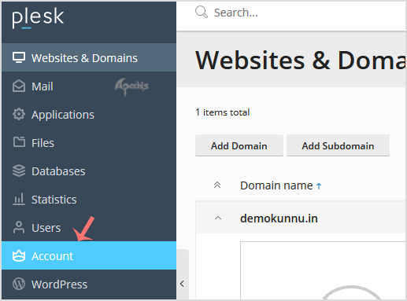
Task: Click the WordPress logo icon
Action: coord(19,284)
